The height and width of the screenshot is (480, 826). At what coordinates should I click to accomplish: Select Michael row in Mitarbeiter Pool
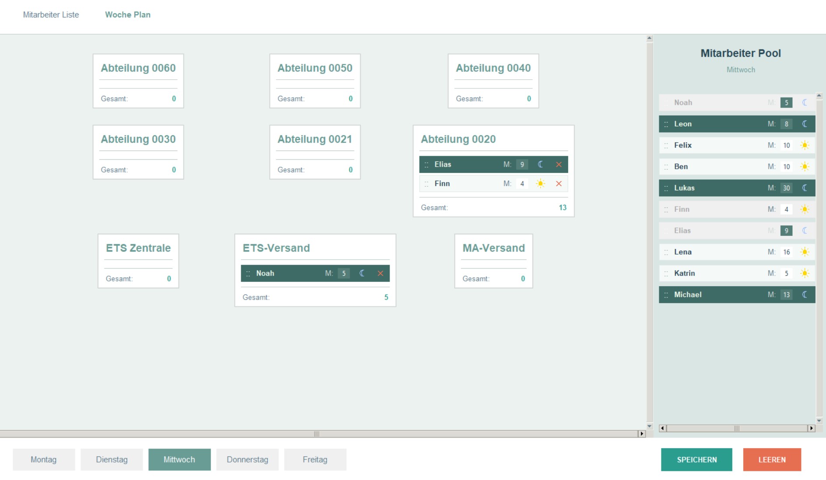[x=737, y=295]
